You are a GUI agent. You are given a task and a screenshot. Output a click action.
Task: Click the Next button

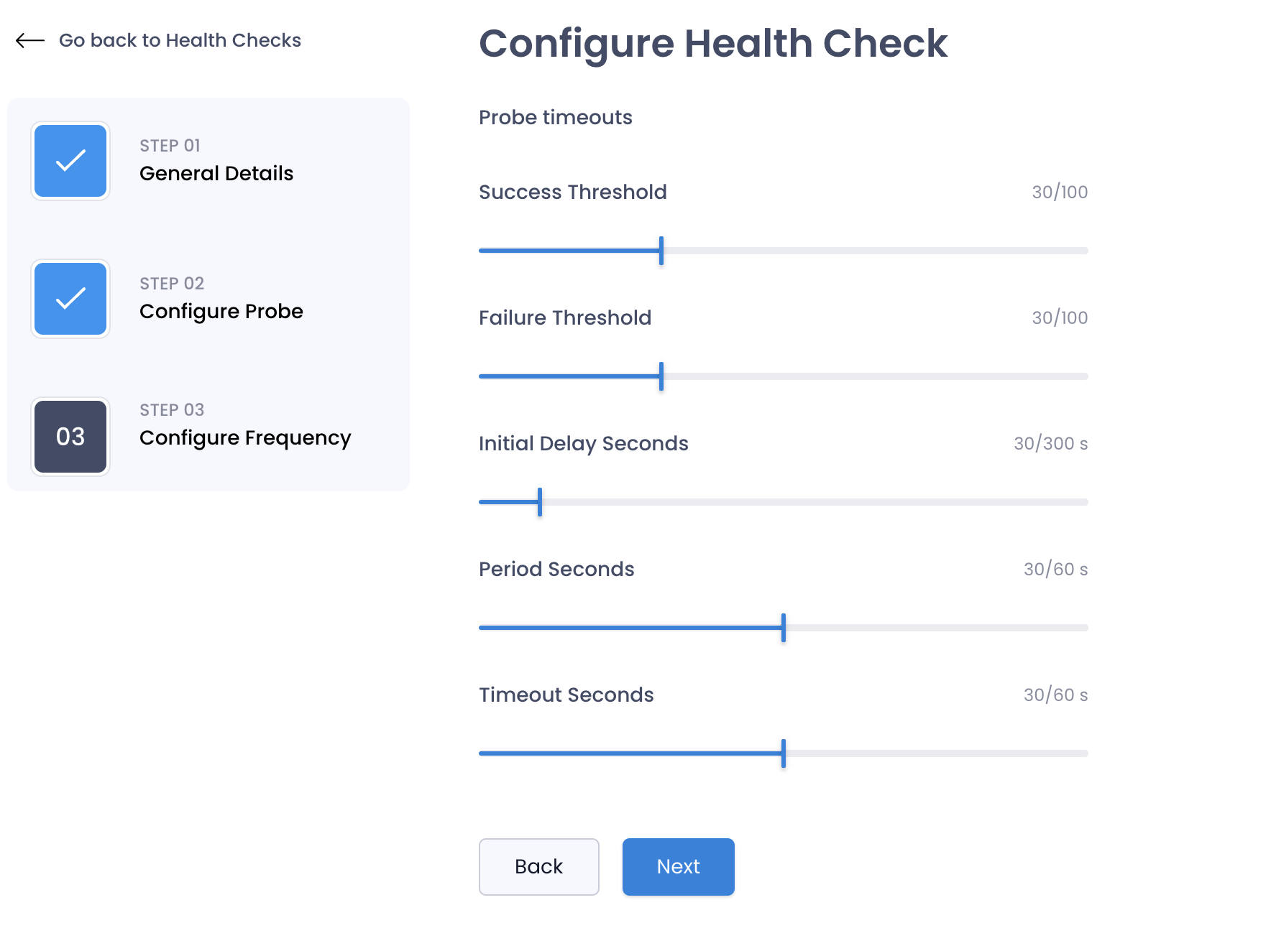pos(679,867)
